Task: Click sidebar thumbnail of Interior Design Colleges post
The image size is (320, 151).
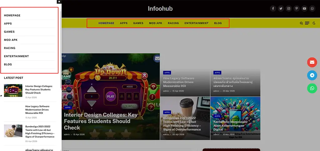Action: pyautogui.click(x=13, y=90)
